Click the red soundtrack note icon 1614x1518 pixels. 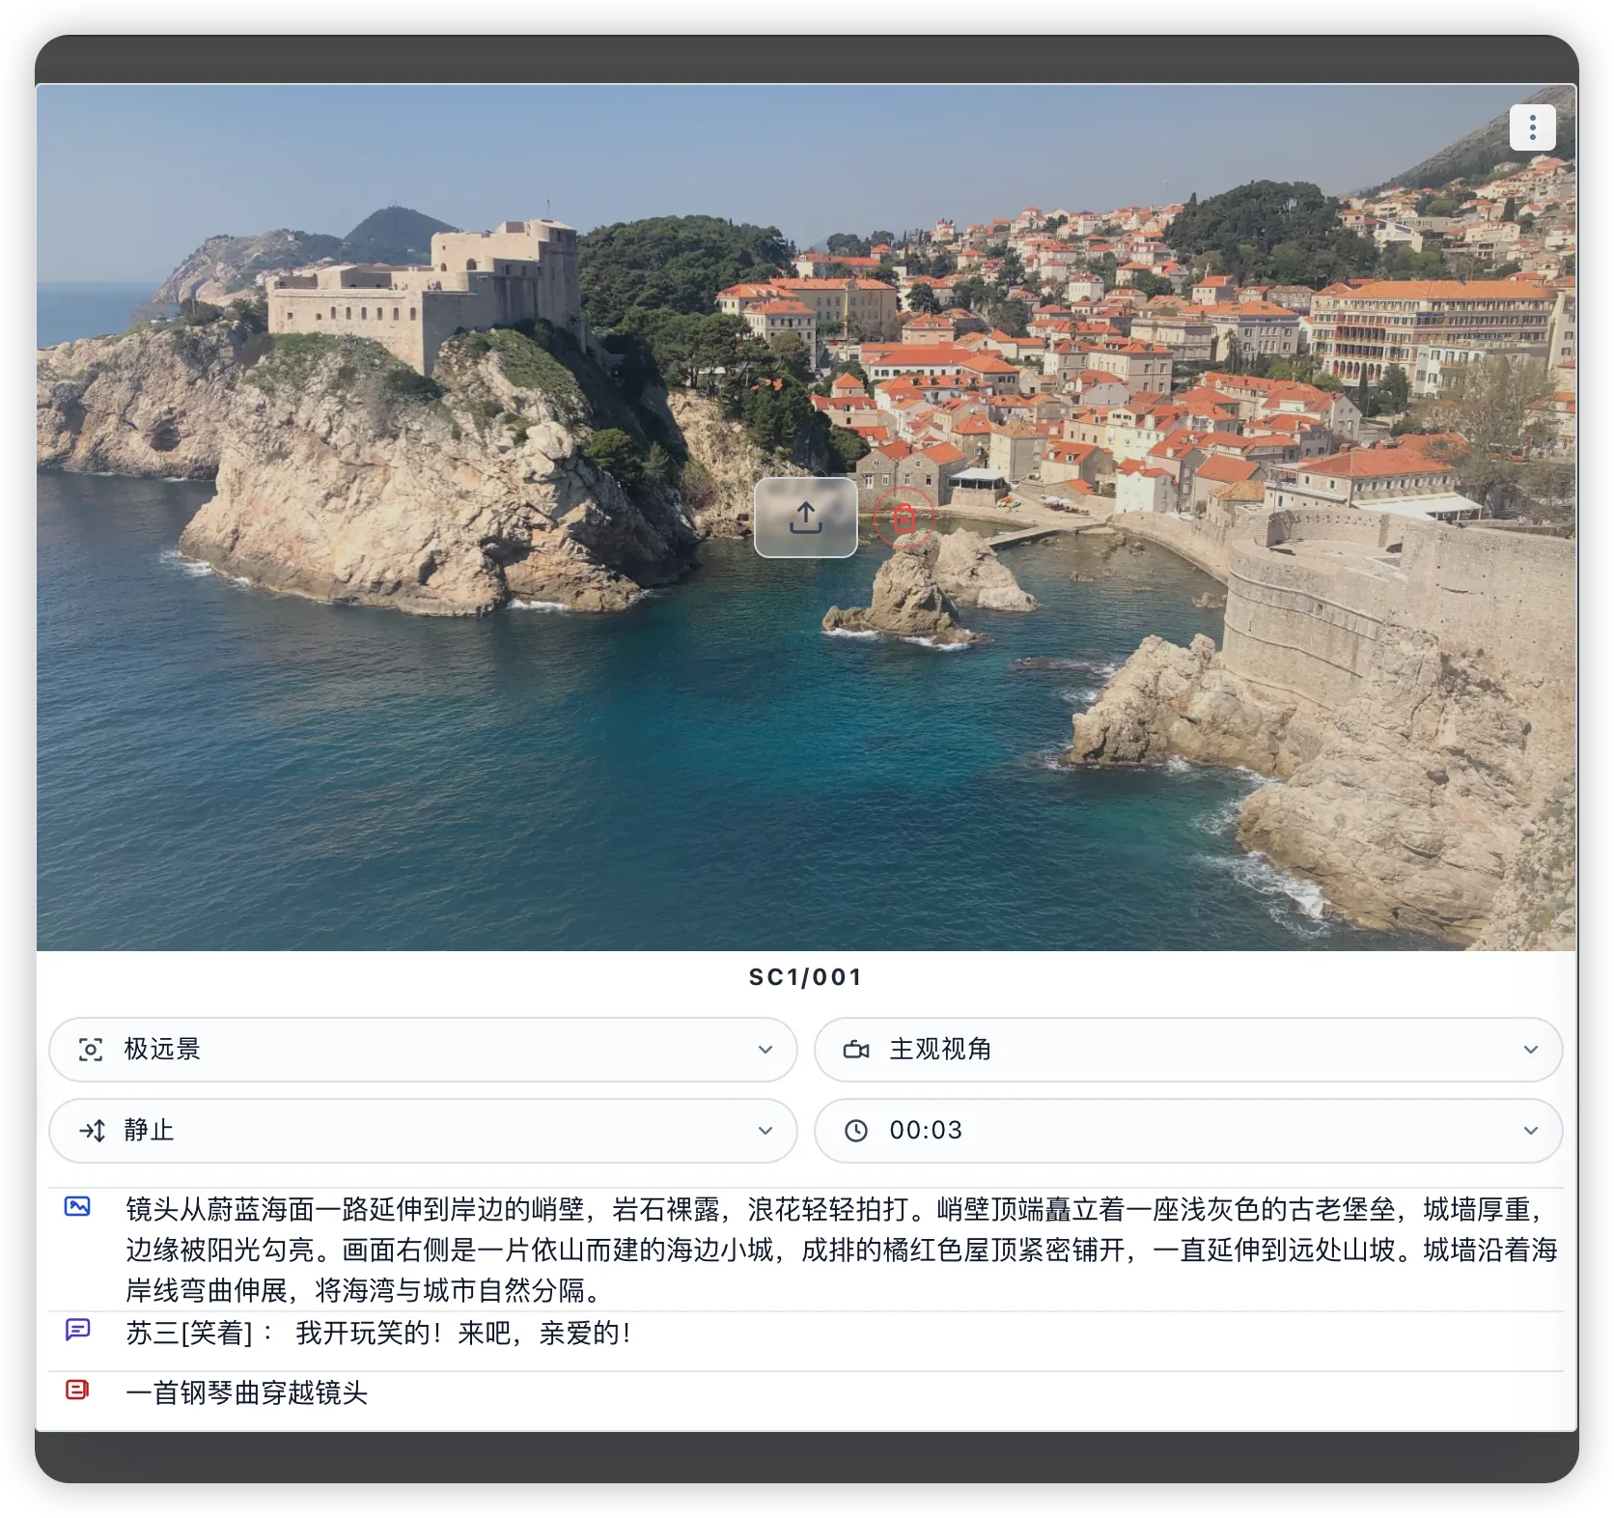pyautogui.click(x=77, y=1392)
